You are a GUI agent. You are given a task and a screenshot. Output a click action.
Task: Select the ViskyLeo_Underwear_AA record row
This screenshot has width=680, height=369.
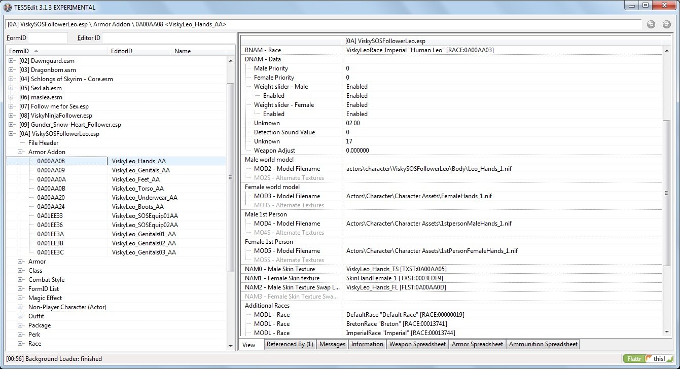point(116,198)
